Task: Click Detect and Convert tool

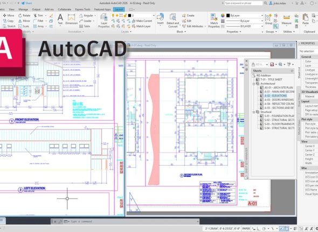Action: 173,21
